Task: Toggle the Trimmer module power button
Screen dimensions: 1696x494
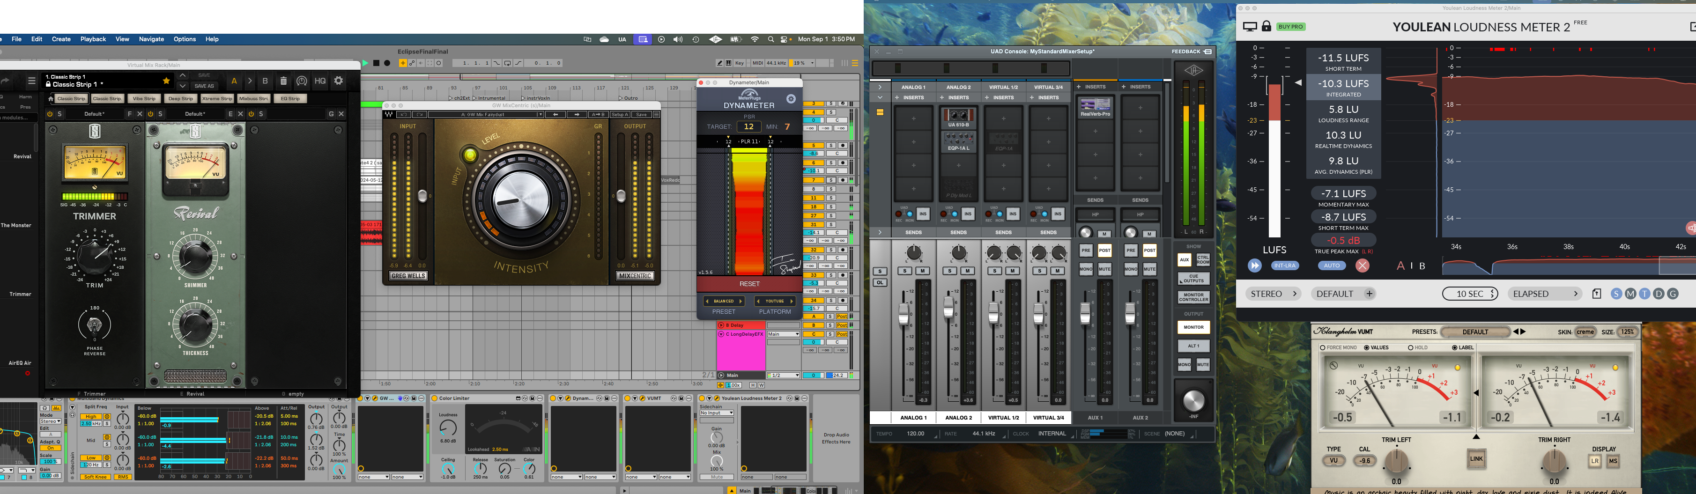Action: [x=50, y=114]
